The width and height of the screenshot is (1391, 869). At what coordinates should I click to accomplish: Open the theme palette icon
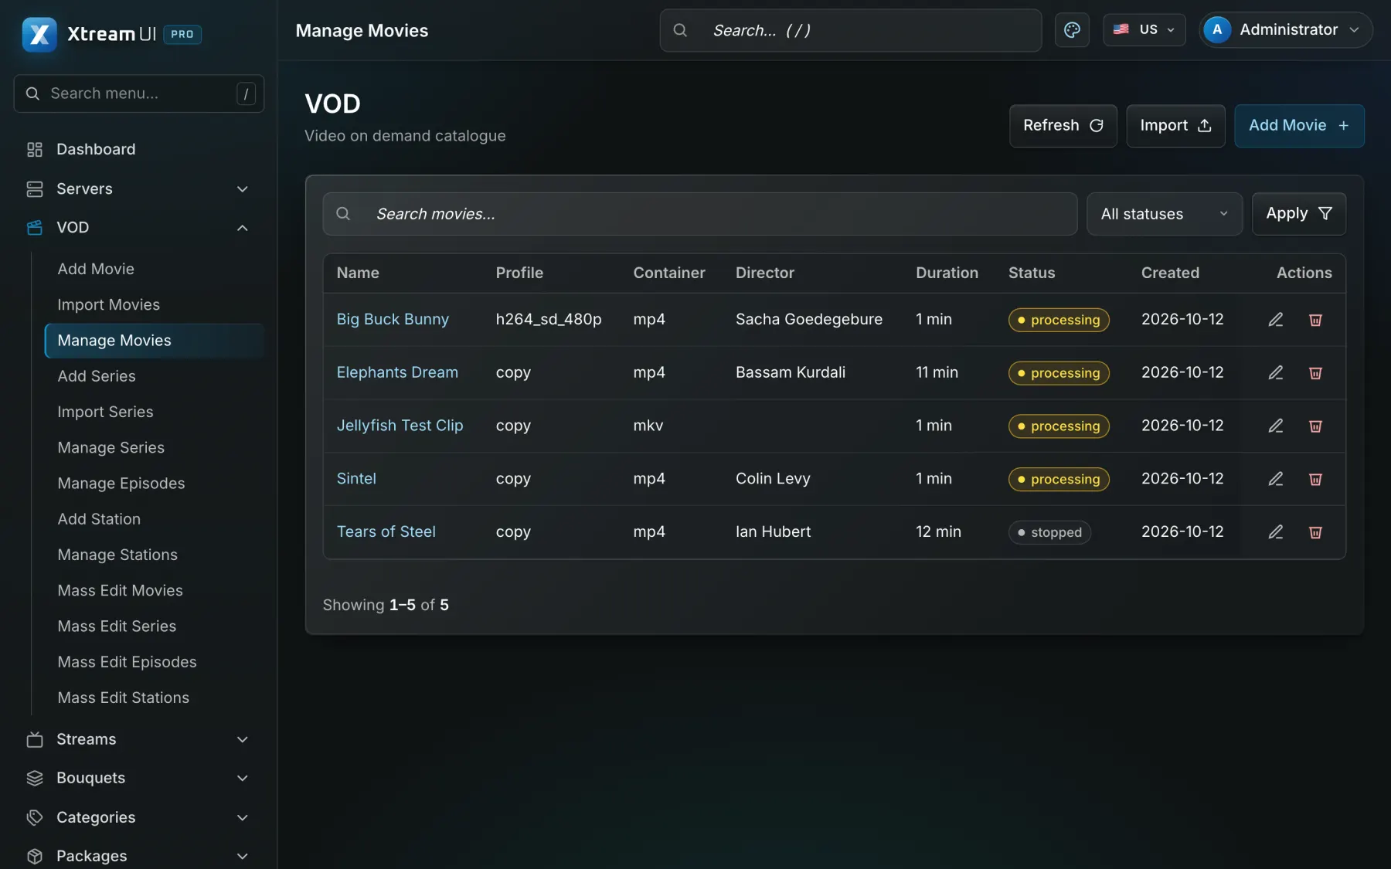[1072, 30]
